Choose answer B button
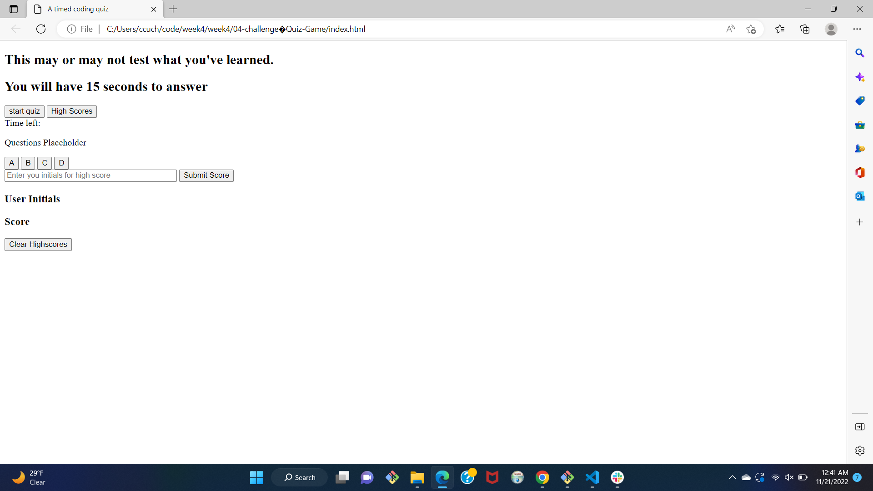Screen dimensions: 873x491 [28, 163]
